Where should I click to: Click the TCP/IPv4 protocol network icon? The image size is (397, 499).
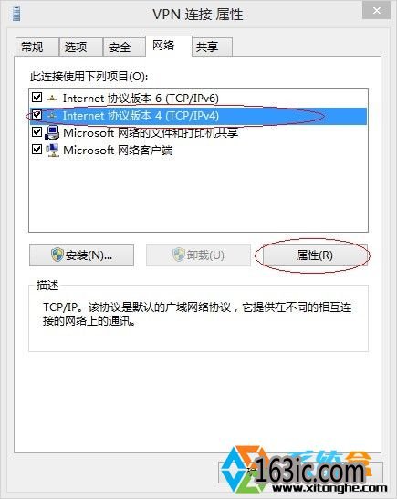[x=52, y=116]
